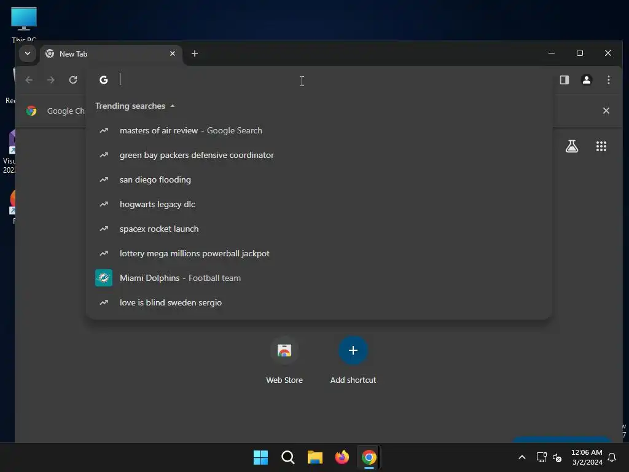Open the Chrome three-dot menu
Viewport: 629px width, 472px height.
click(609, 80)
